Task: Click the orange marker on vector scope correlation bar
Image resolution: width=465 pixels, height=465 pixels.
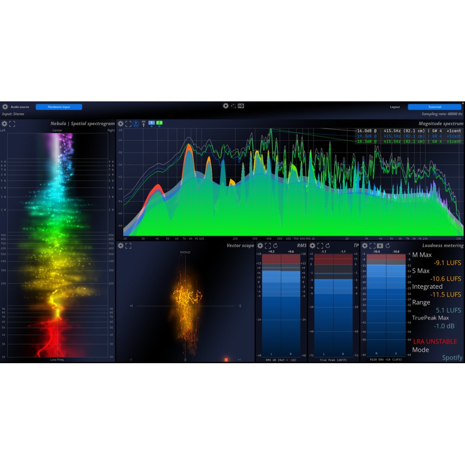Action: [x=226, y=359]
